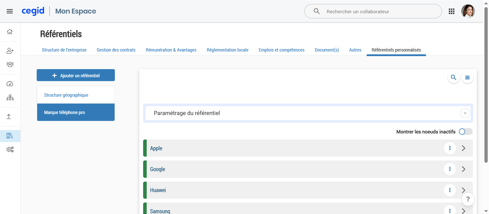Click the upload arrow sidebar icon
The width and height of the screenshot is (489, 214).
[9, 117]
